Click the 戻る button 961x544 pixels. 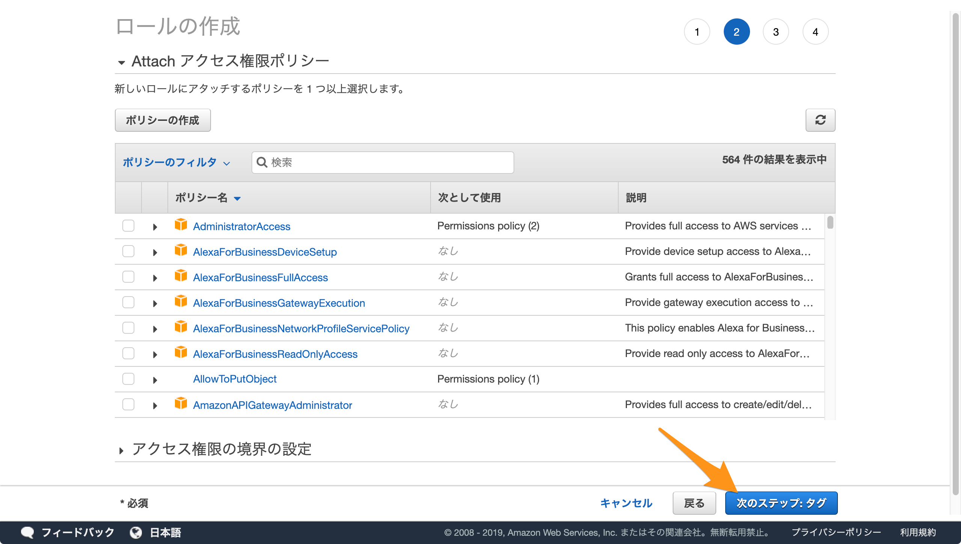coord(694,503)
